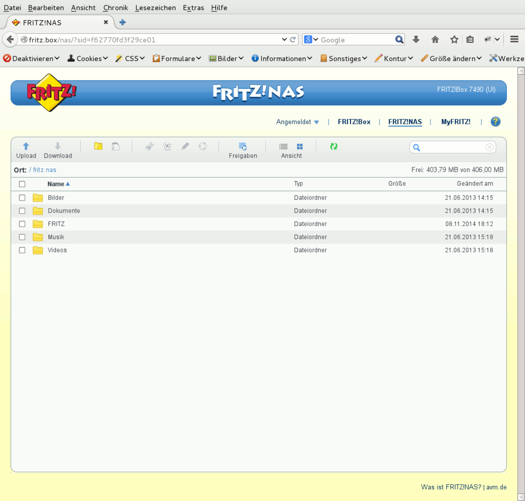Clear the NAS search with the x icon
Image resolution: width=525 pixels, height=501 pixels.
(x=490, y=147)
